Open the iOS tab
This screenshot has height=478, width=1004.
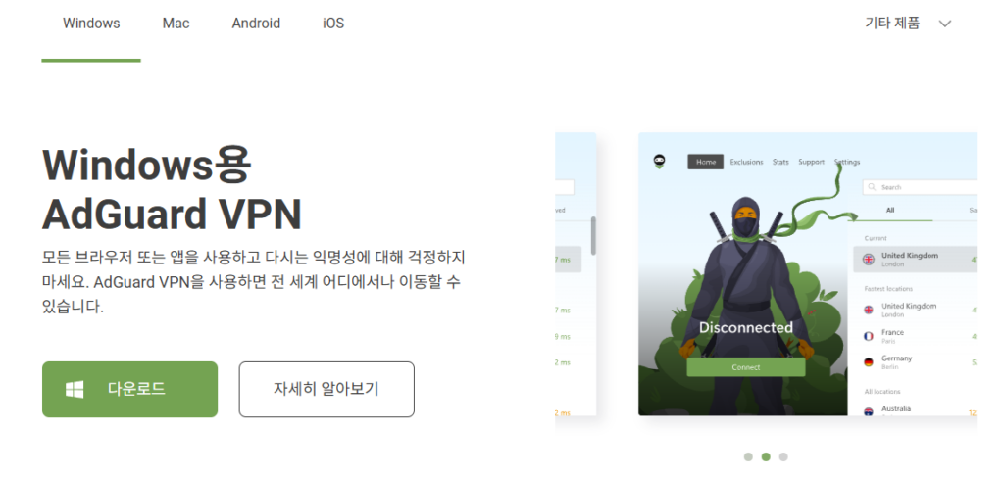(x=333, y=24)
